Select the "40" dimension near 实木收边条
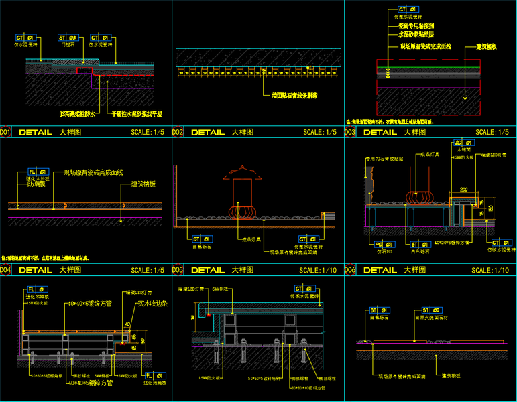Image resolution: width=517 pixels, height=402 pixels. coord(127,324)
